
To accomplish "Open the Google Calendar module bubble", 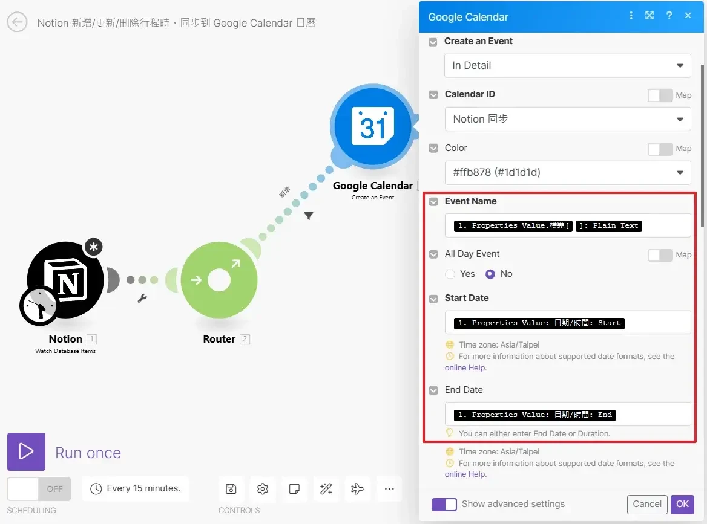I will click(373, 126).
